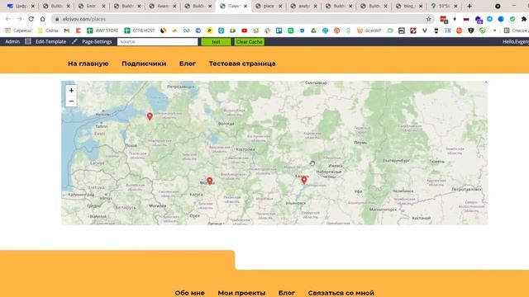Screen dimensions: 529x297
Task: Click the Калуга label on map
Action: (x=196, y=195)
